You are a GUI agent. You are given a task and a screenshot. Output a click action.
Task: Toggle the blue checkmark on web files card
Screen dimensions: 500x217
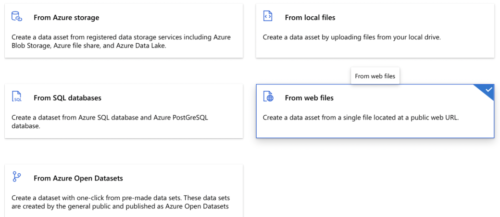point(488,90)
